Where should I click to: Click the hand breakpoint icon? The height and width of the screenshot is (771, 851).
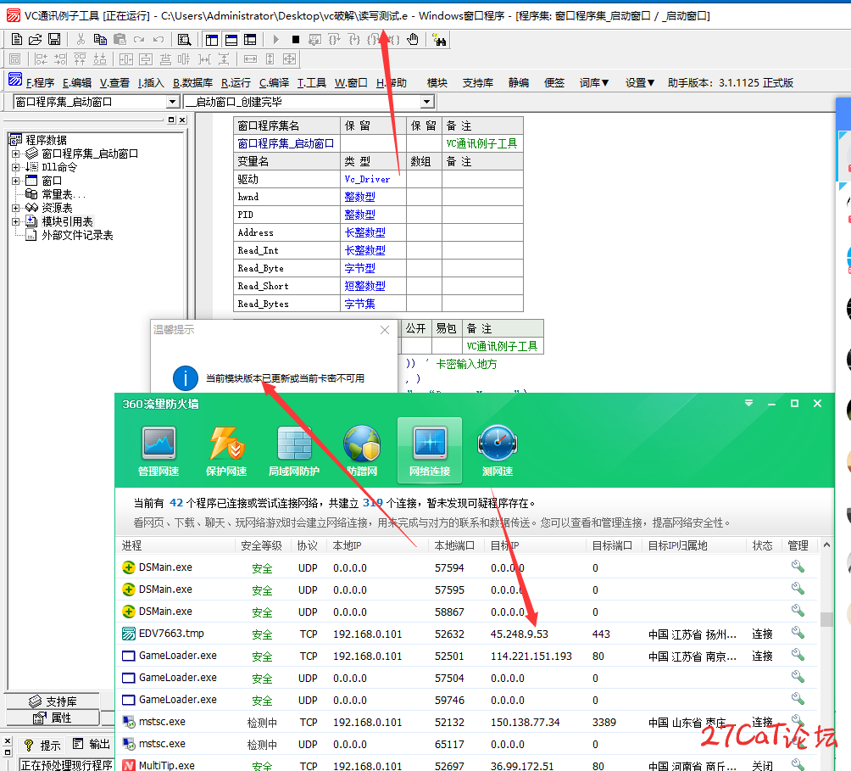[413, 40]
